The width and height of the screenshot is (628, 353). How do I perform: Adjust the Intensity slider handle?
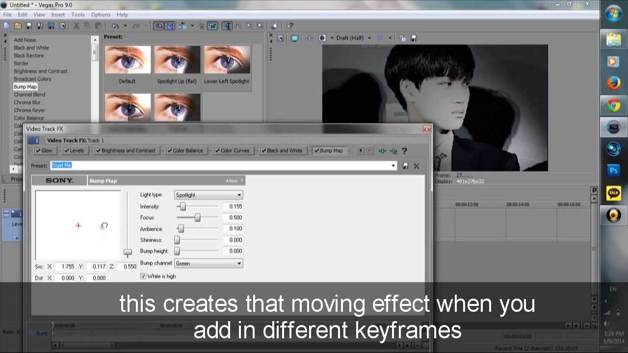[x=183, y=206]
